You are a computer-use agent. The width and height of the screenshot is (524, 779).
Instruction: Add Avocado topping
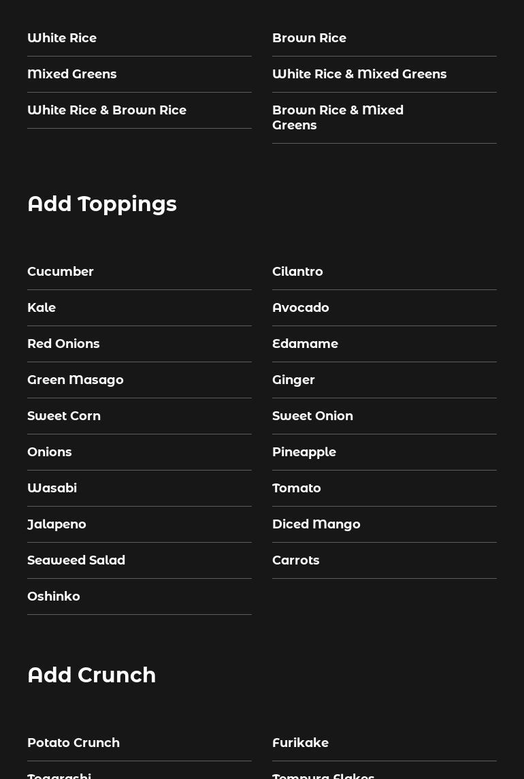tap(301, 308)
